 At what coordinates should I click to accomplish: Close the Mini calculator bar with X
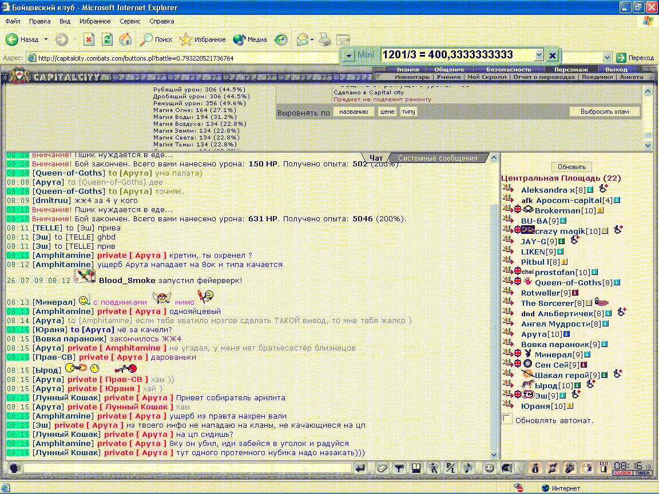pos(552,55)
